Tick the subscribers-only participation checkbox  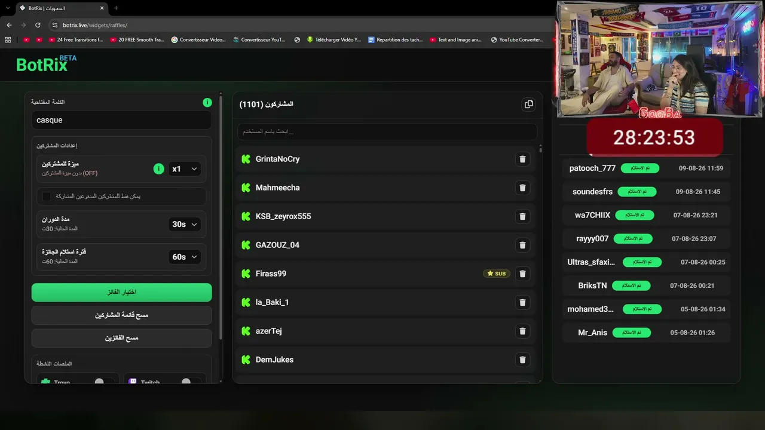[x=47, y=196]
